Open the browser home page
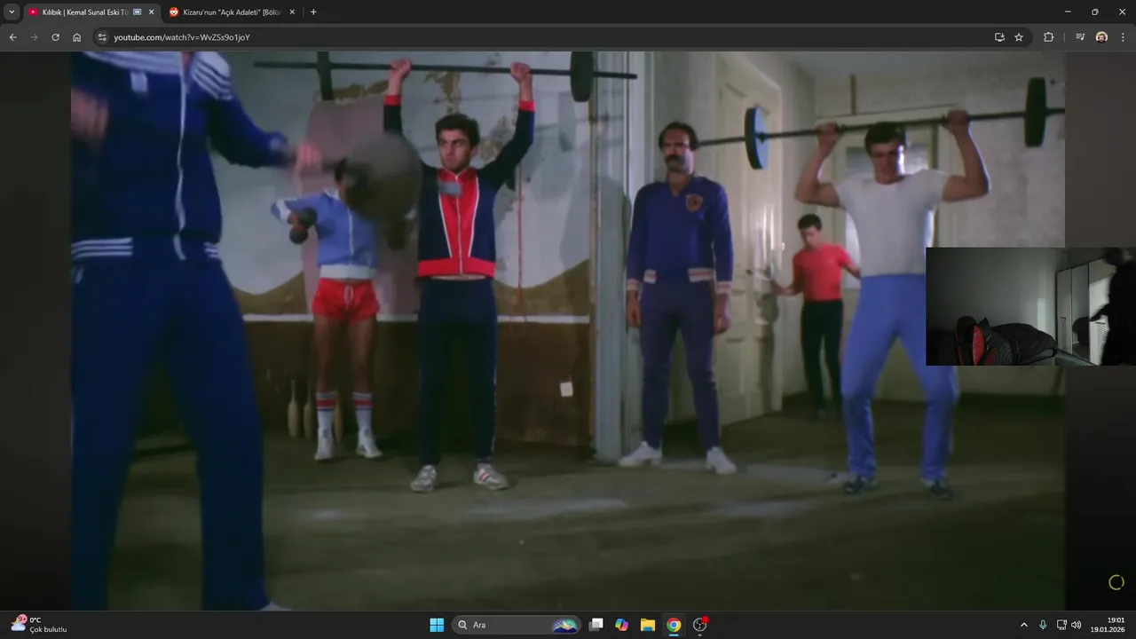 click(76, 37)
